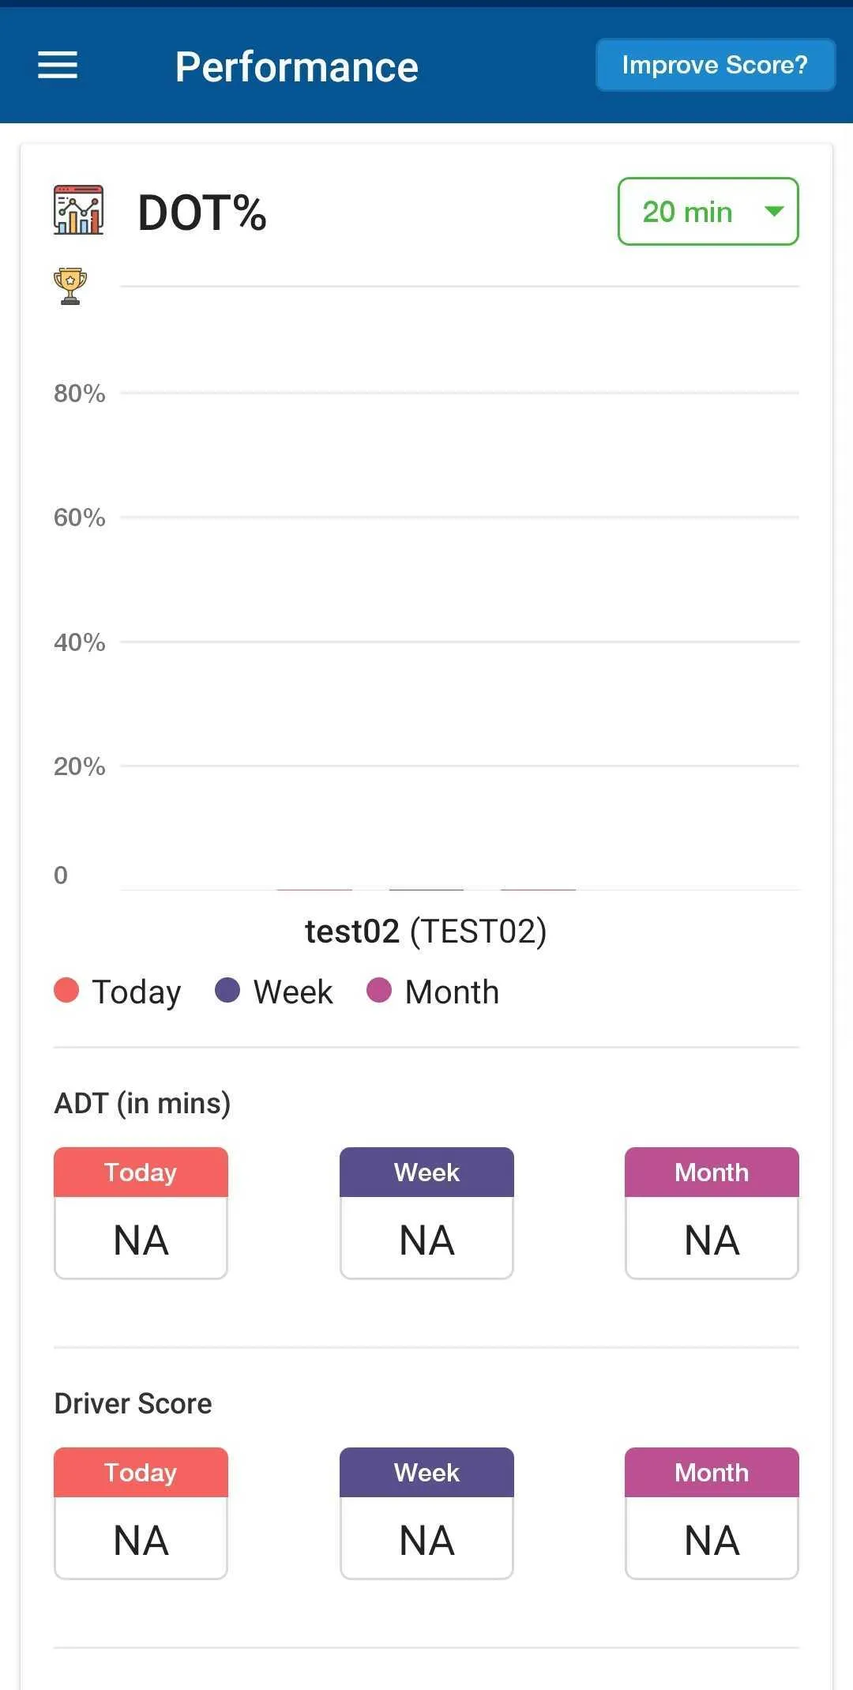This screenshot has height=1690, width=853.
Task: Tap the gold trophy icon
Action: pos(70,286)
